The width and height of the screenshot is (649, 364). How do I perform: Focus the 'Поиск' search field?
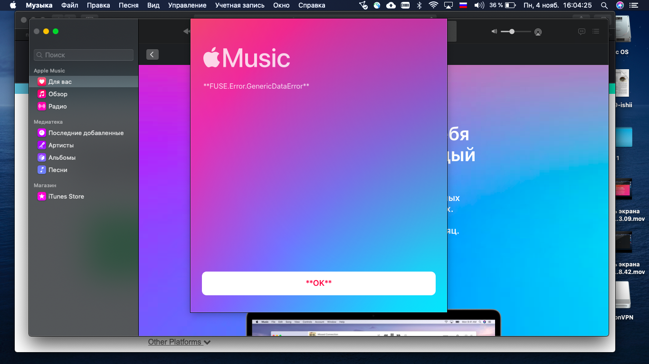84,55
